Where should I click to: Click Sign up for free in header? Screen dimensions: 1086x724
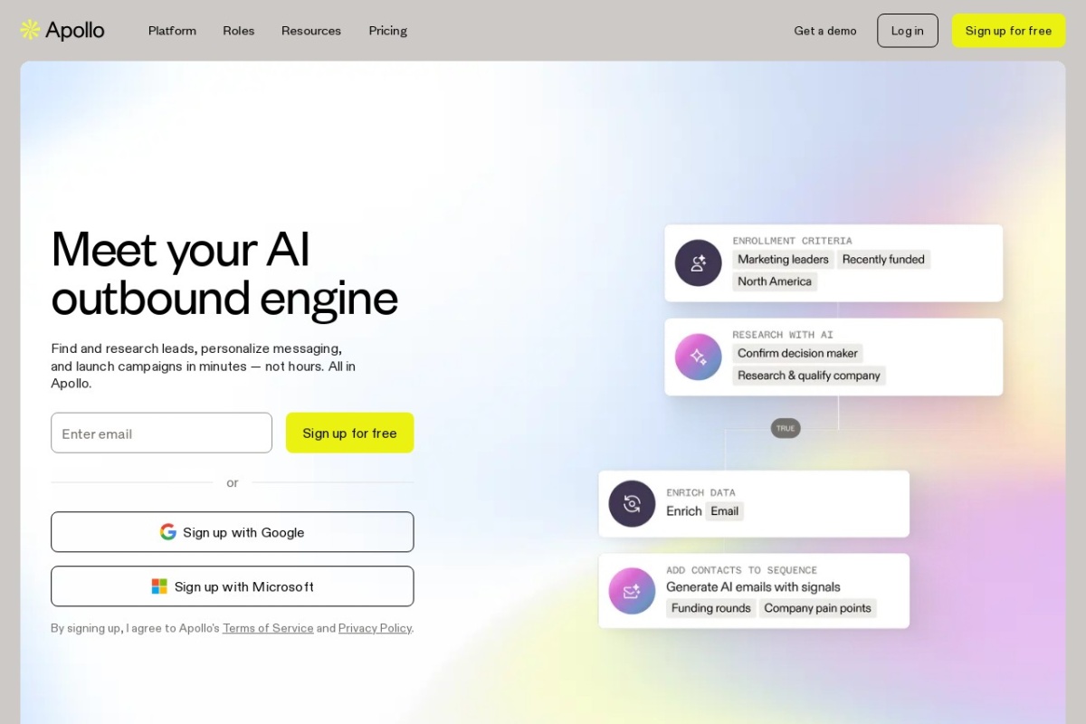pyautogui.click(x=1008, y=31)
